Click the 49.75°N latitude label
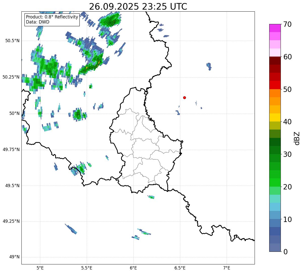The image size is (303, 273). point(11,150)
